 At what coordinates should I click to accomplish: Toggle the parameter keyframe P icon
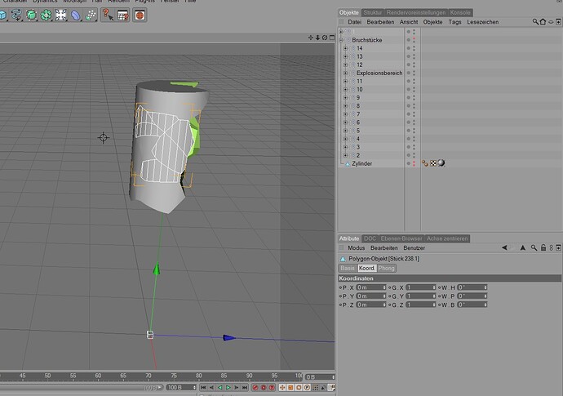(307, 387)
